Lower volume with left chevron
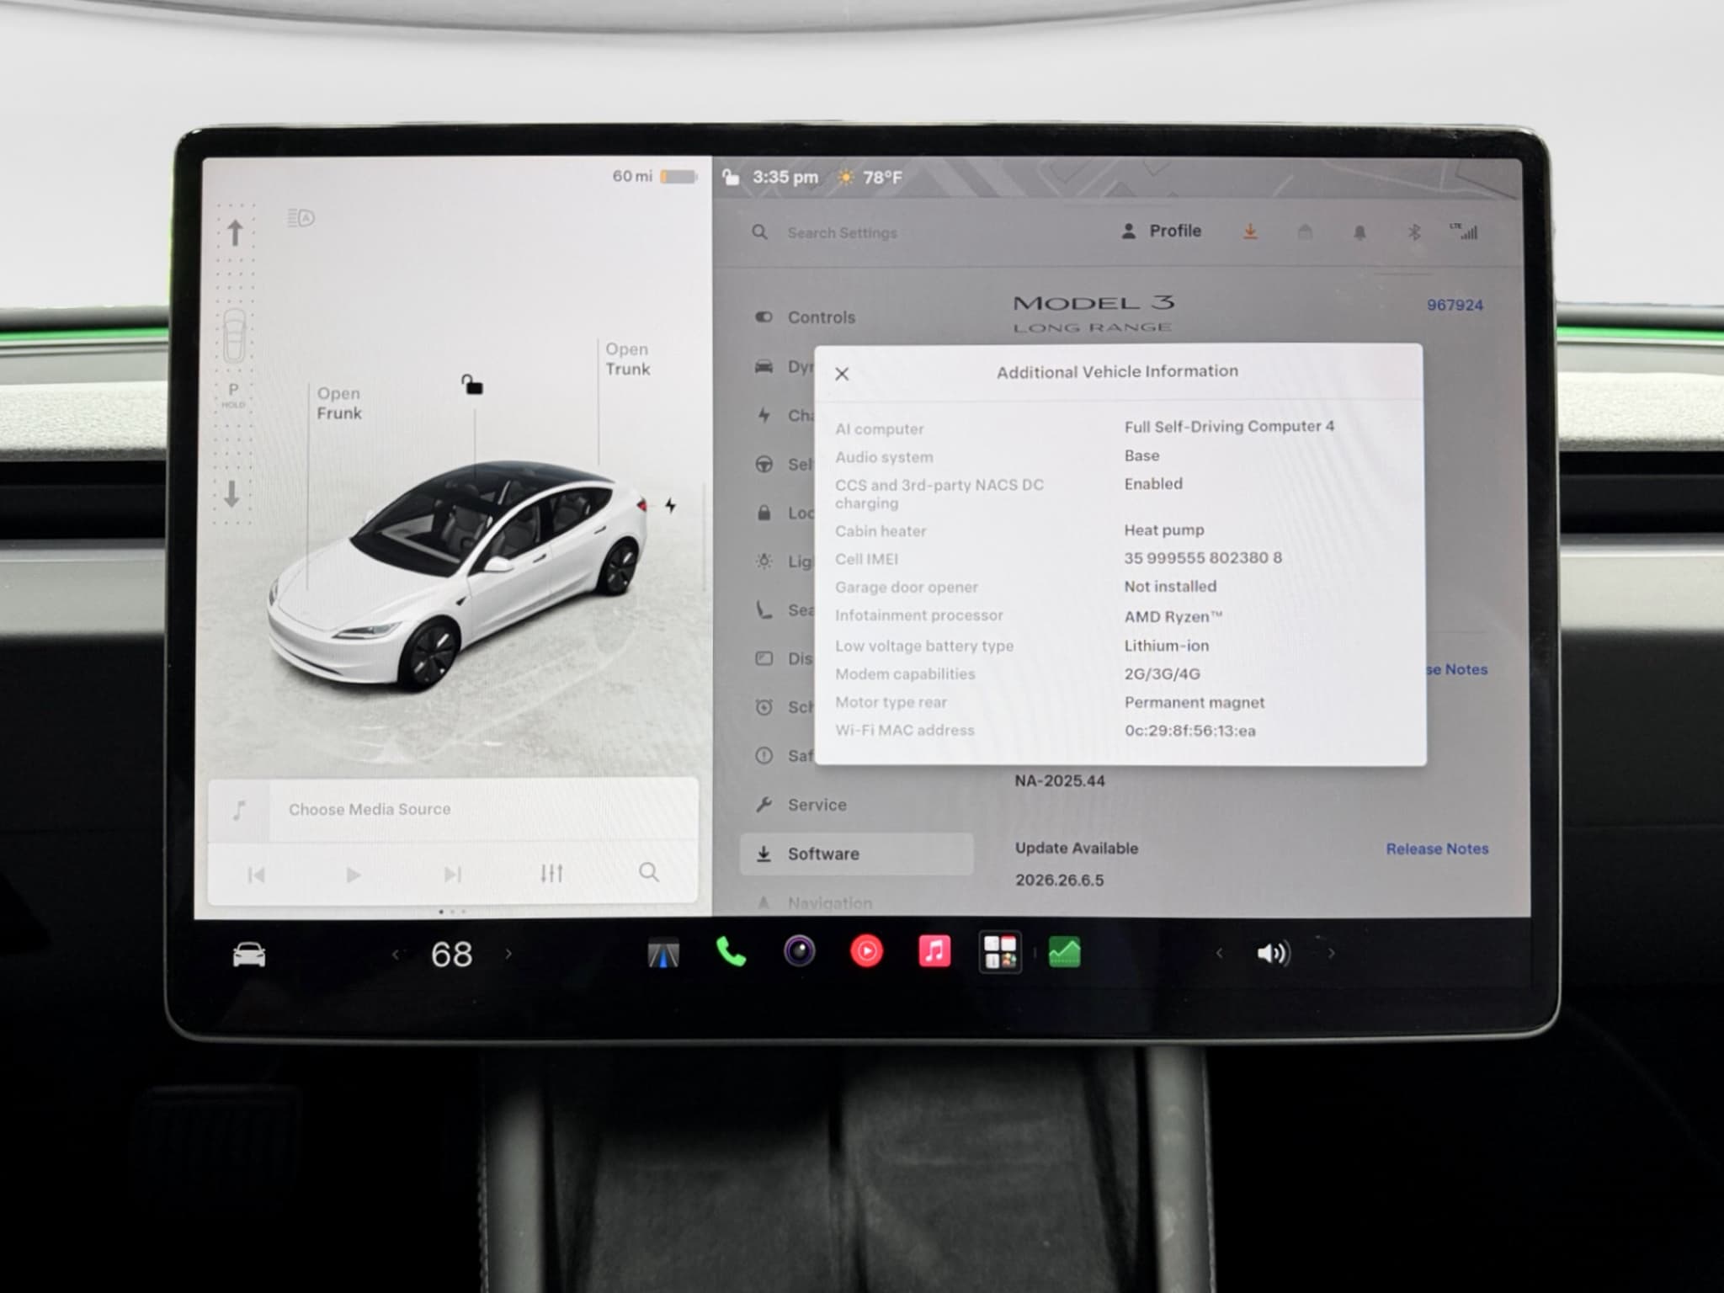 coord(1219,953)
